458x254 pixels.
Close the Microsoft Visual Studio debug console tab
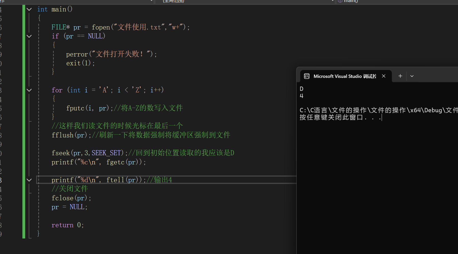[x=384, y=76]
